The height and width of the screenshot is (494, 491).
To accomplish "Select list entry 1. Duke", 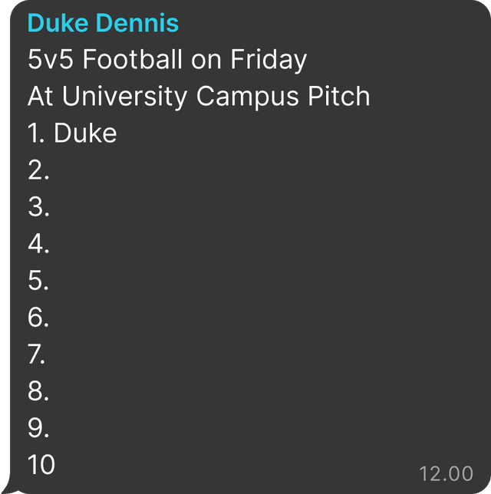I will click(72, 133).
